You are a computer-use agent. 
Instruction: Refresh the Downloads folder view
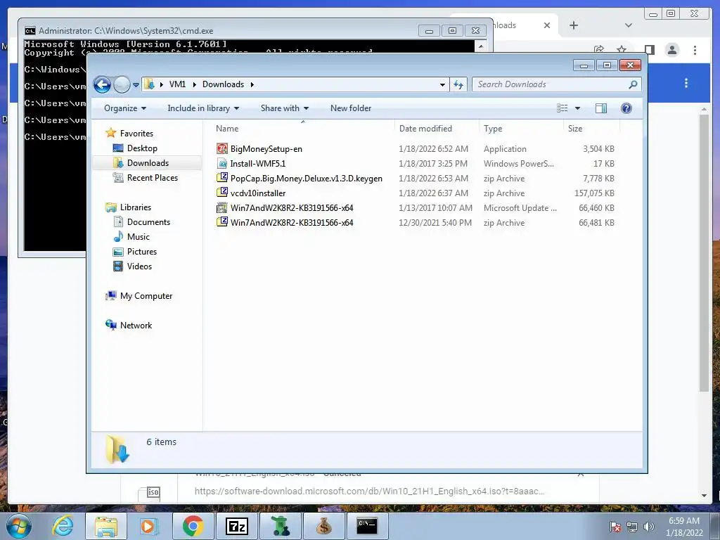(458, 84)
